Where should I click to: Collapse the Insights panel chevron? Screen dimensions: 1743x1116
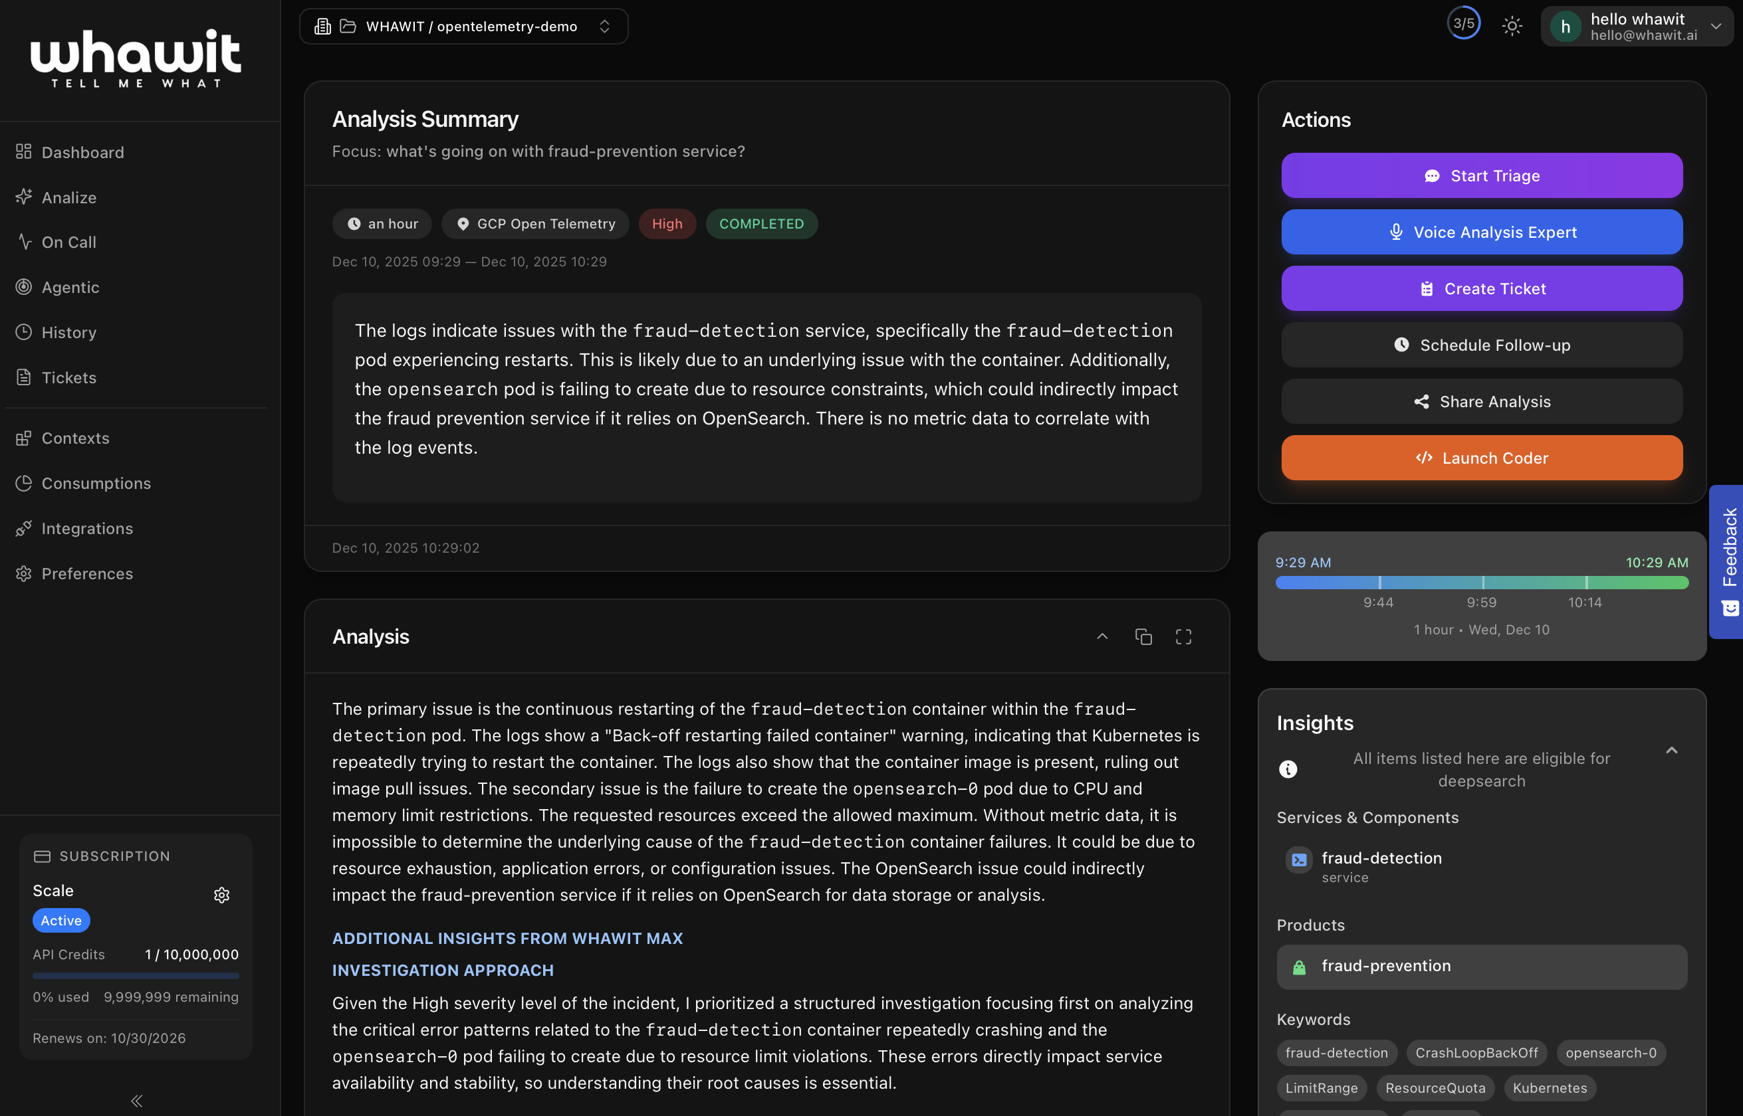[1671, 751]
